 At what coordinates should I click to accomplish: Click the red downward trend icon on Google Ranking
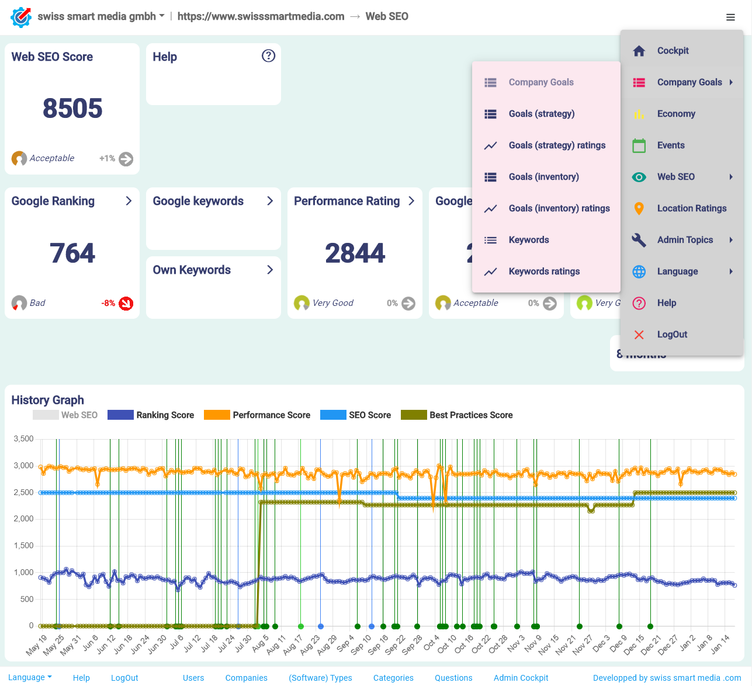point(126,304)
